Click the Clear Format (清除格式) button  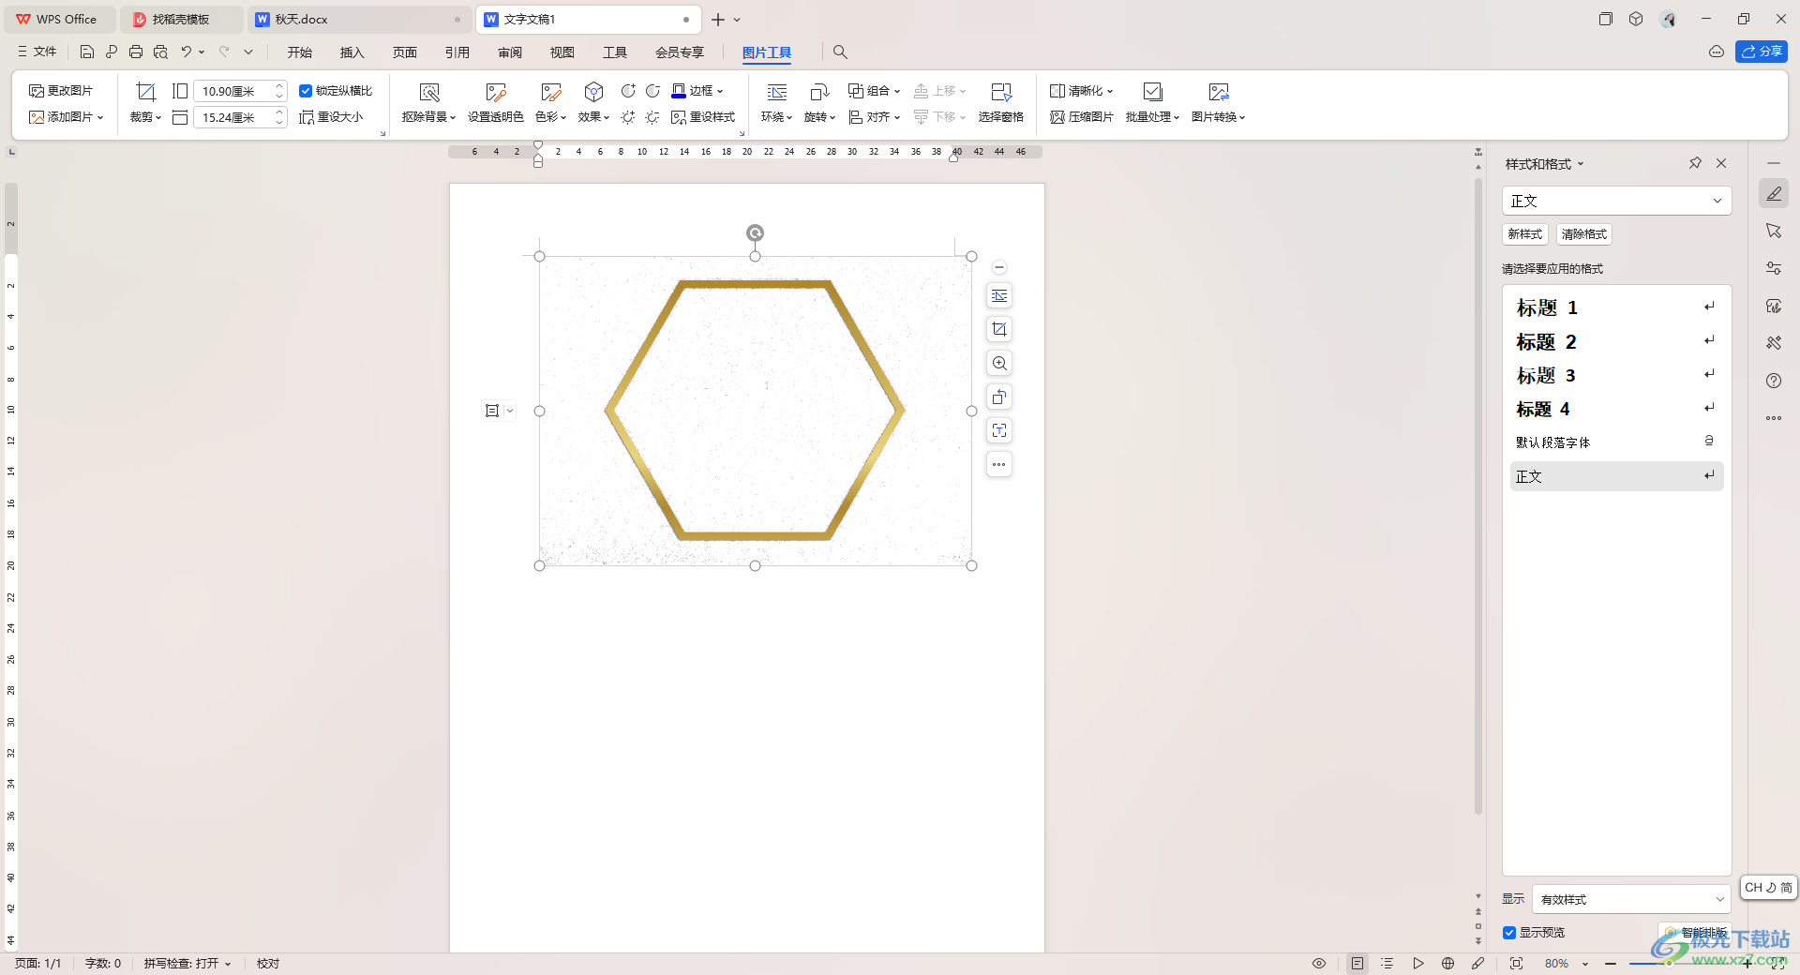1583,234
